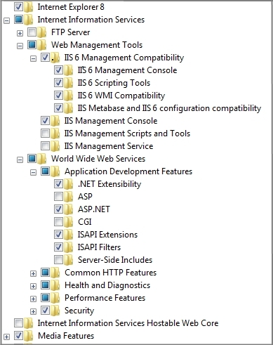Click the Web Management Tools folder icon
The image size is (273, 345).
point(42,45)
